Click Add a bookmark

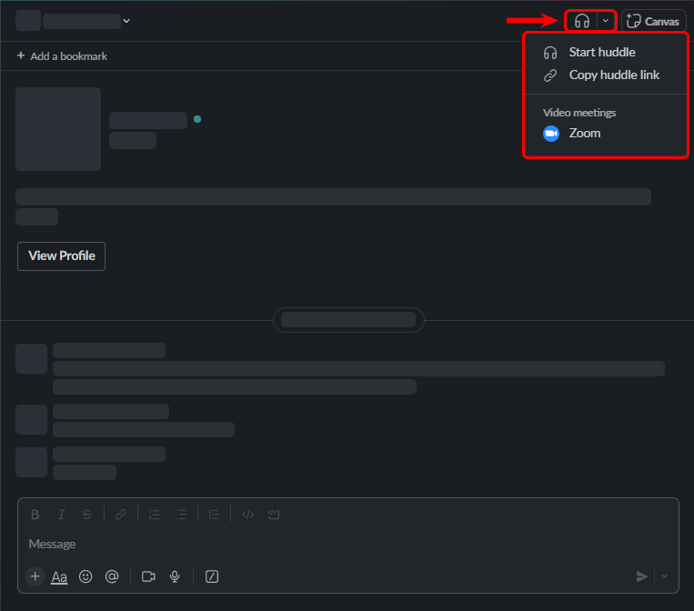coord(62,56)
